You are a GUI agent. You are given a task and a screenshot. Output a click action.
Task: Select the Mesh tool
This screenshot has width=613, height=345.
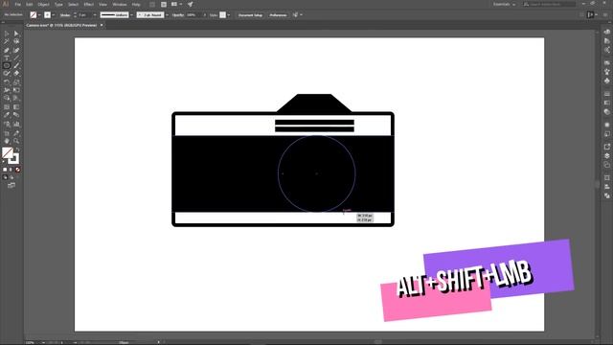(x=7, y=106)
